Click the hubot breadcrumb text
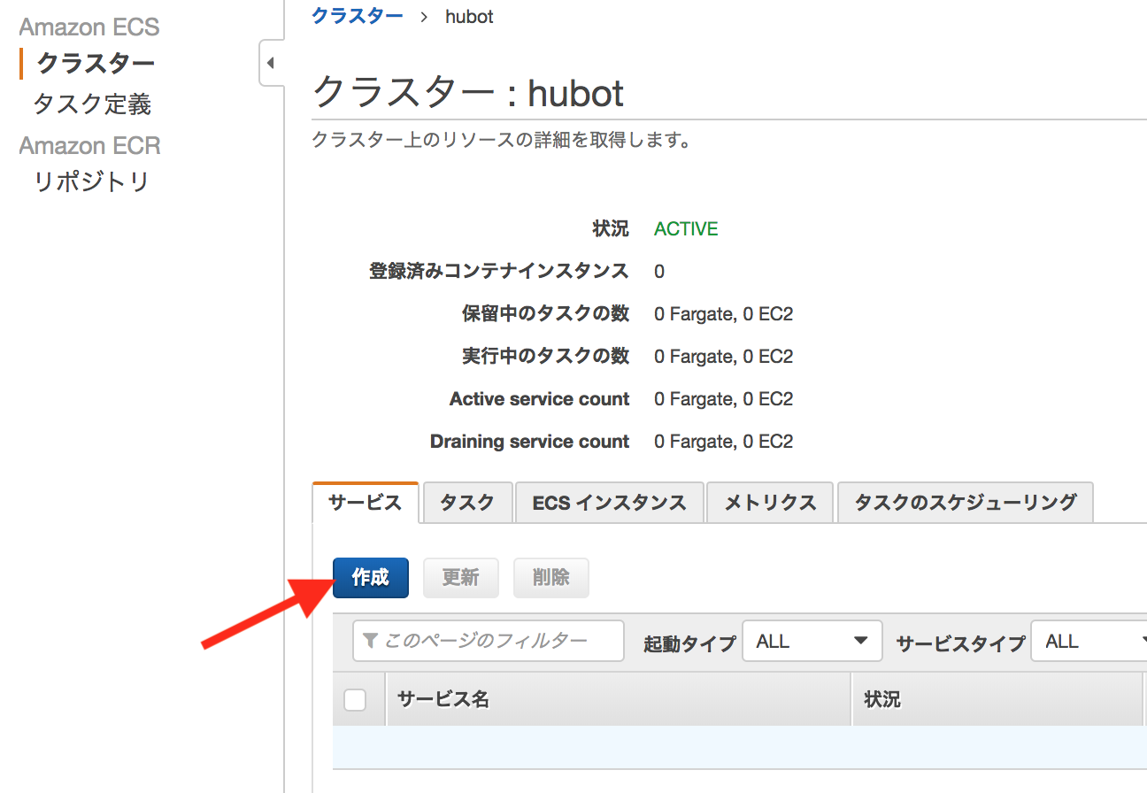Viewport: 1147px width, 793px height. pos(469,16)
